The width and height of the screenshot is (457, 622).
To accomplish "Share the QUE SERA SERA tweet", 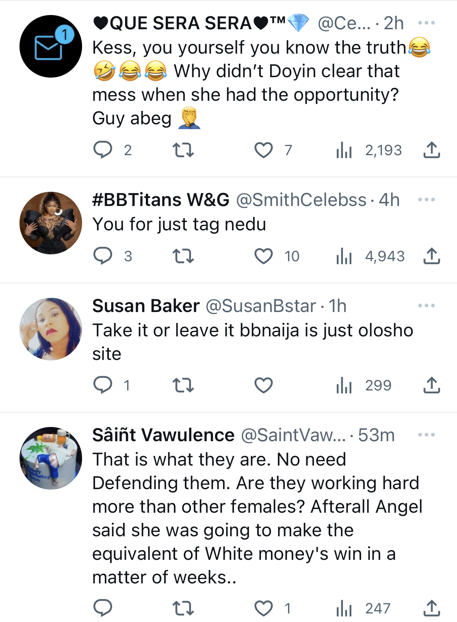I will click(x=432, y=150).
